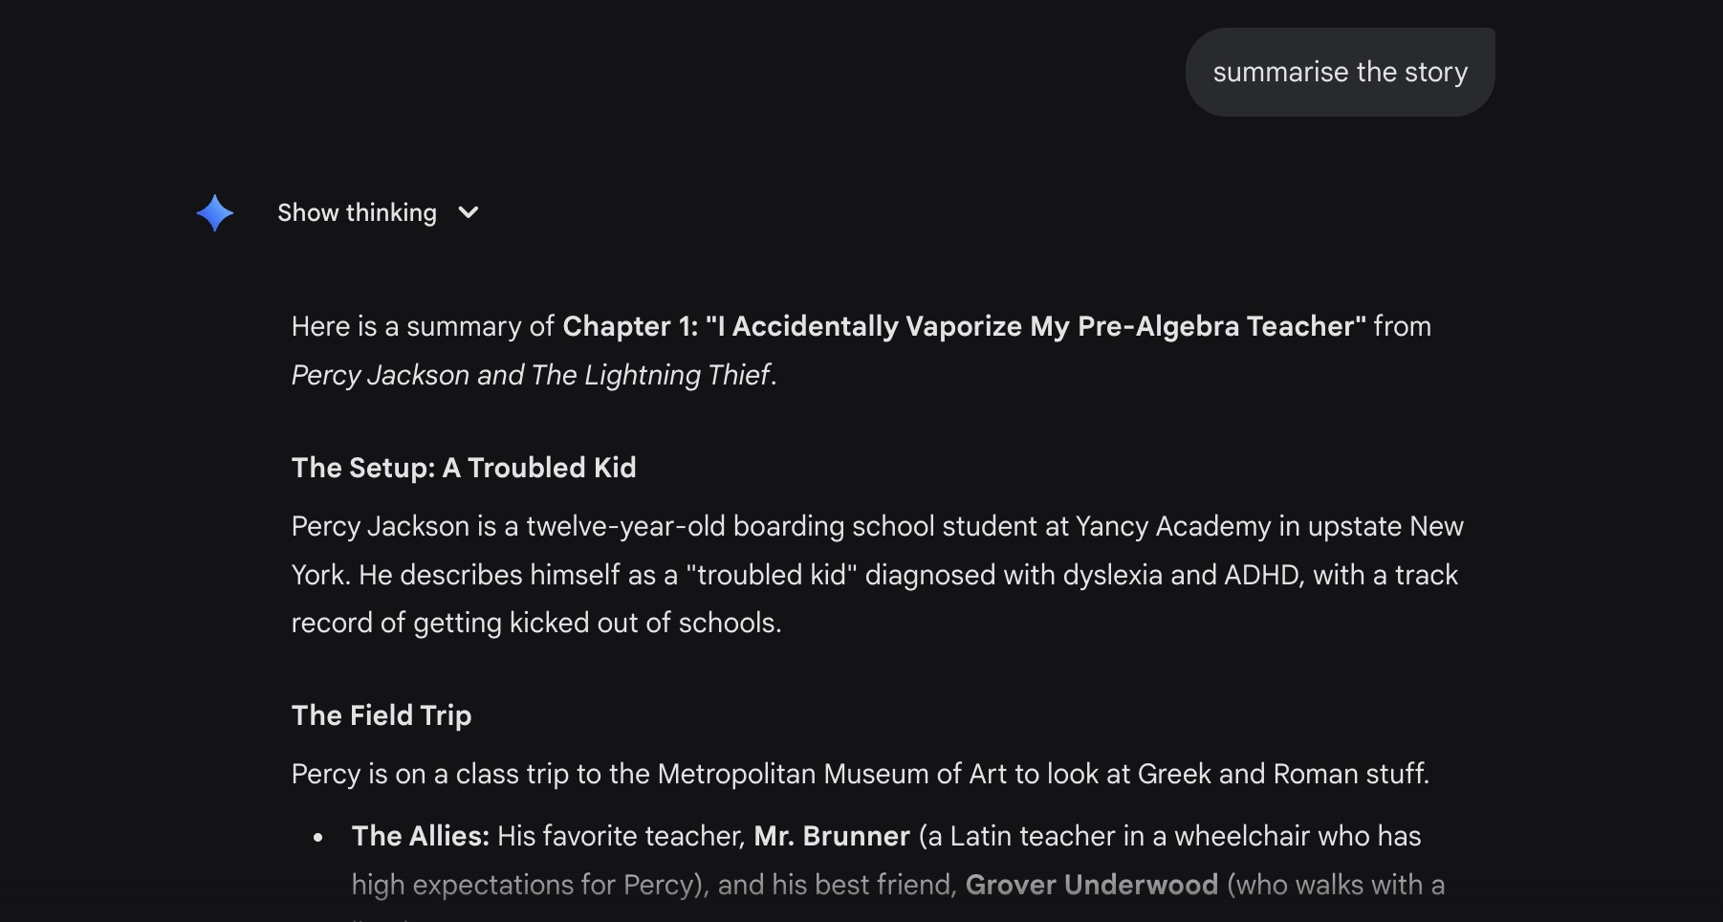Click the bullet point before The Allies
Image resolution: width=1723 pixels, height=922 pixels.
[x=318, y=838]
